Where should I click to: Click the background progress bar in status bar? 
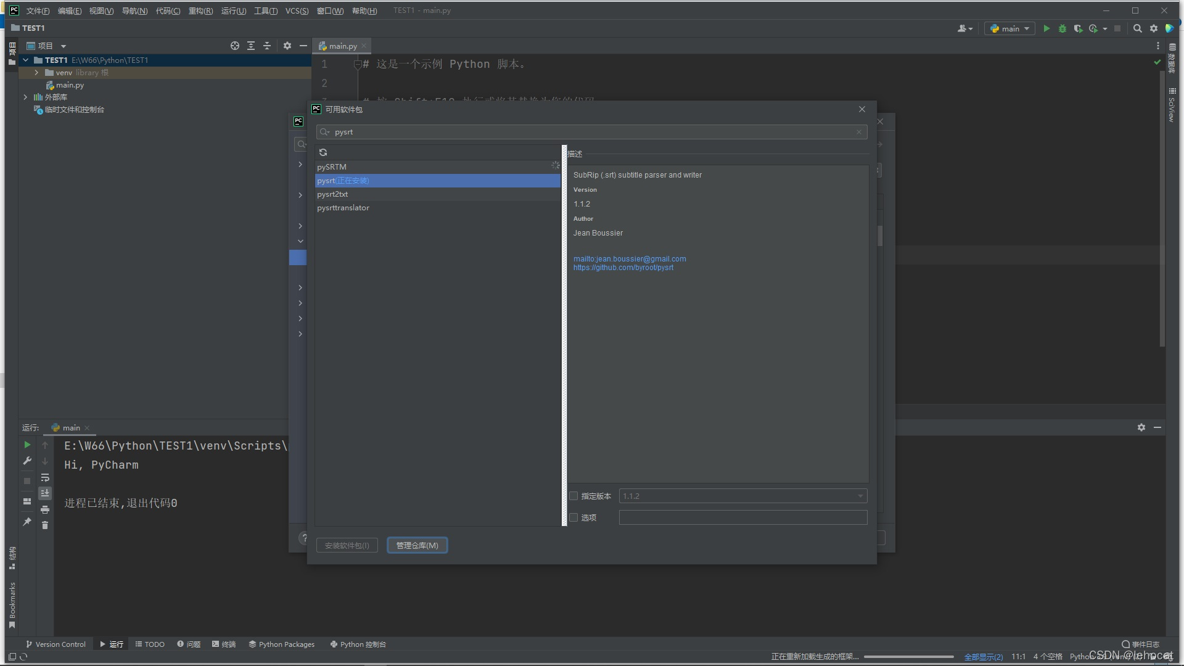click(908, 657)
